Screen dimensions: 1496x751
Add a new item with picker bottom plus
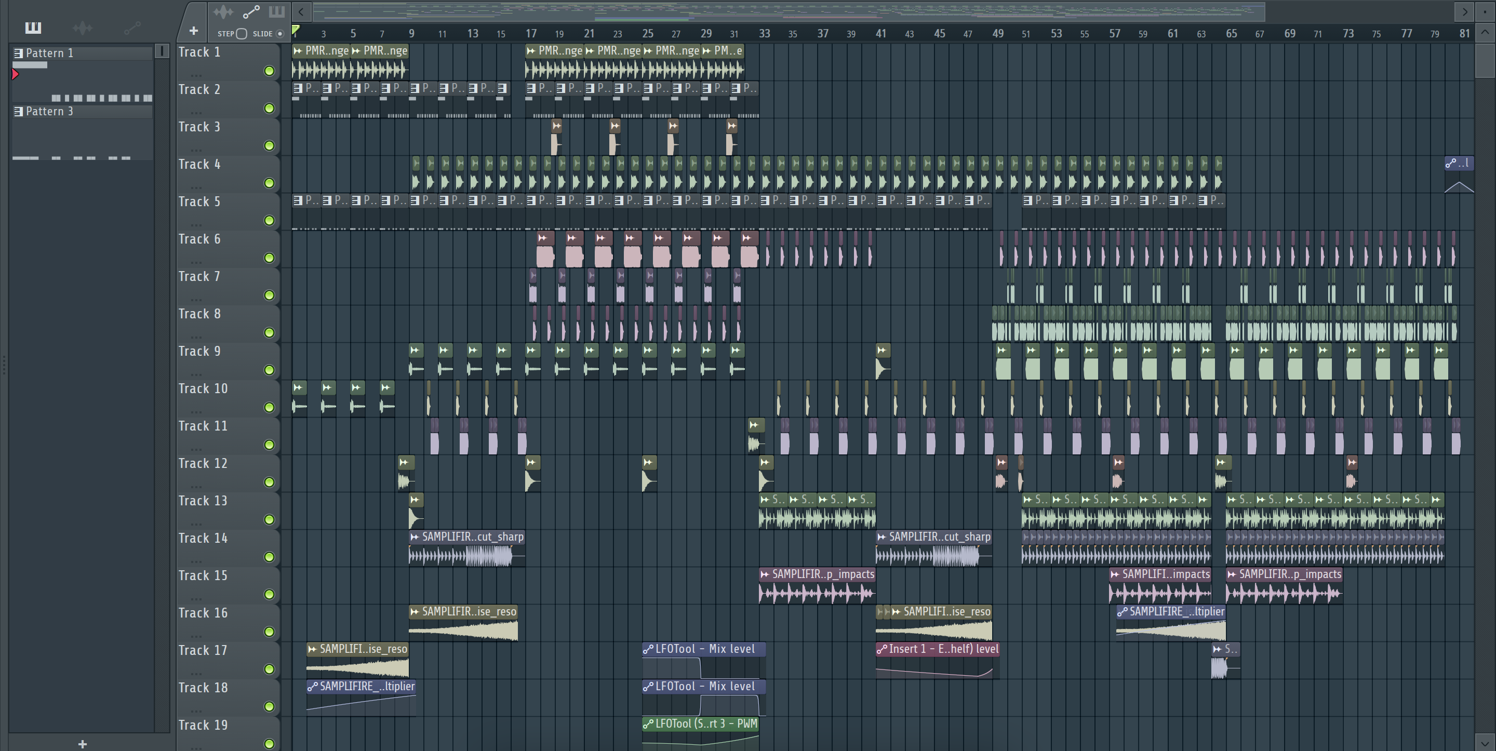click(83, 743)
